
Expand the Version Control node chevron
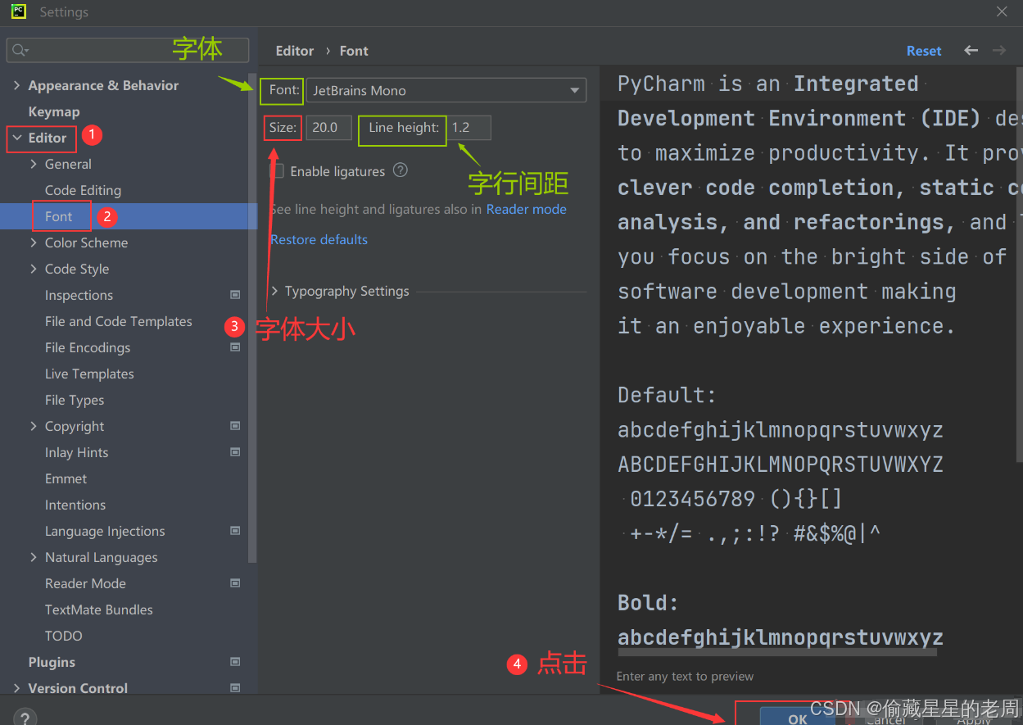(17, 688)
